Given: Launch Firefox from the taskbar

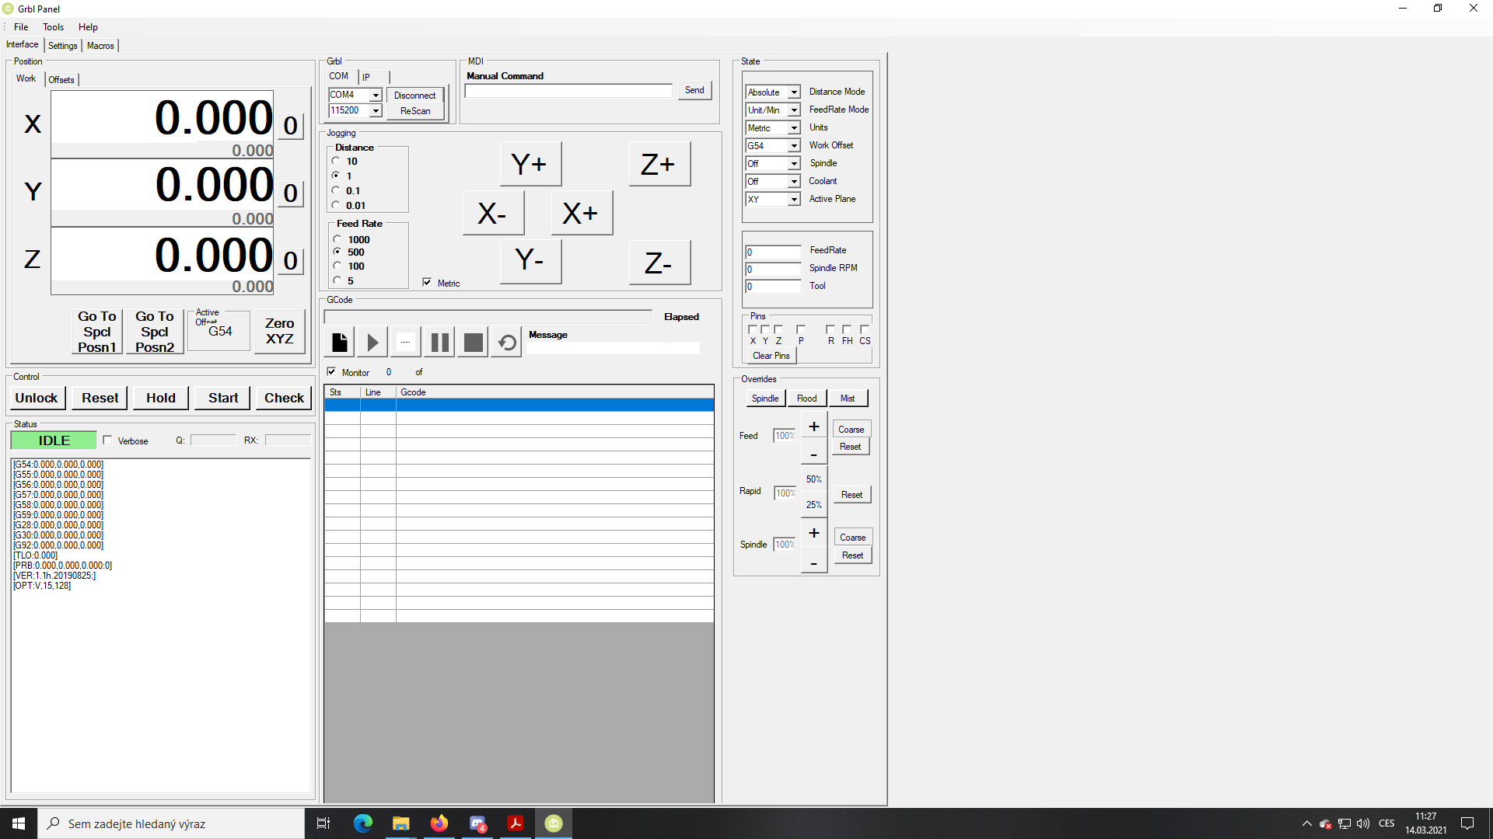Looking at the screenshot, I should 439,823.
